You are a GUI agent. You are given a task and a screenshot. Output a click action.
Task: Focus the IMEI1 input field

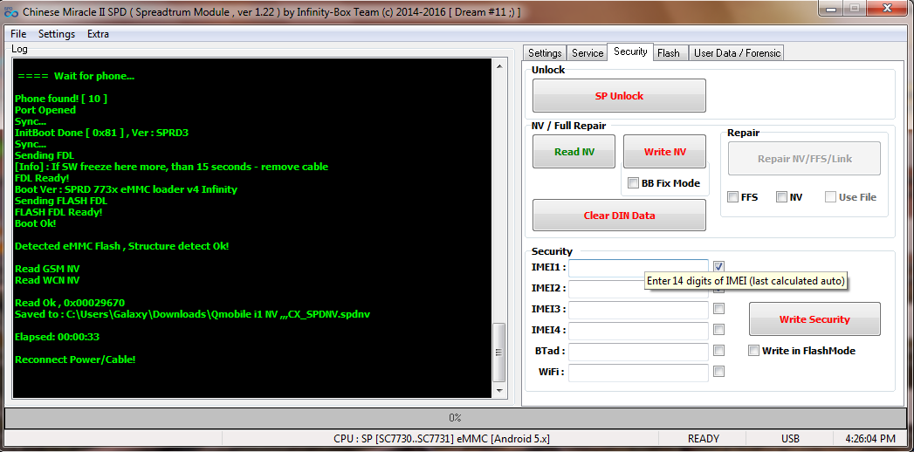(639, 269)
